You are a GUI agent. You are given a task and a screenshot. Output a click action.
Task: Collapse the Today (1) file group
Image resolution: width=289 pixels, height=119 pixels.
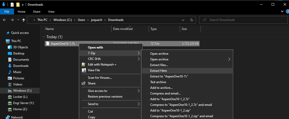coord(44,37)
